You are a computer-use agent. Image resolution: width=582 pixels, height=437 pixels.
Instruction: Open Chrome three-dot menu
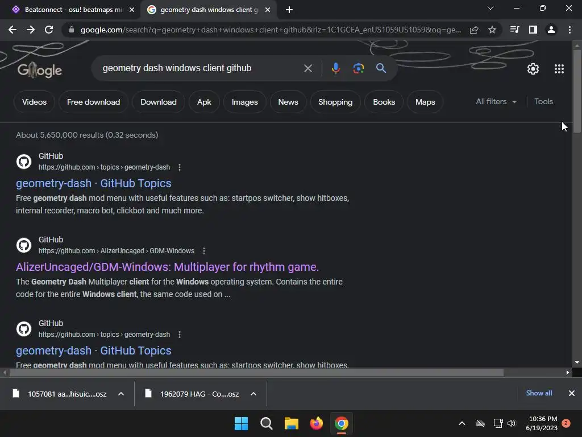569,30
